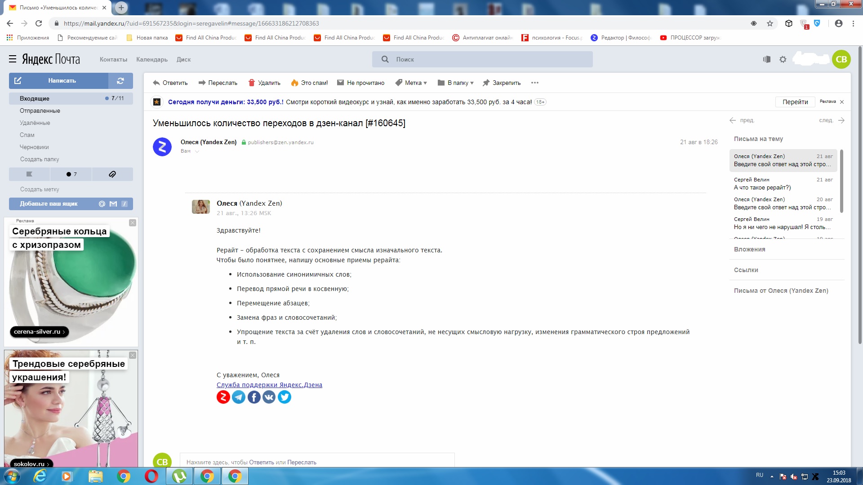The image size is (863, 485).
Task: Click the VK icon in signature
Action: [269, 397]
